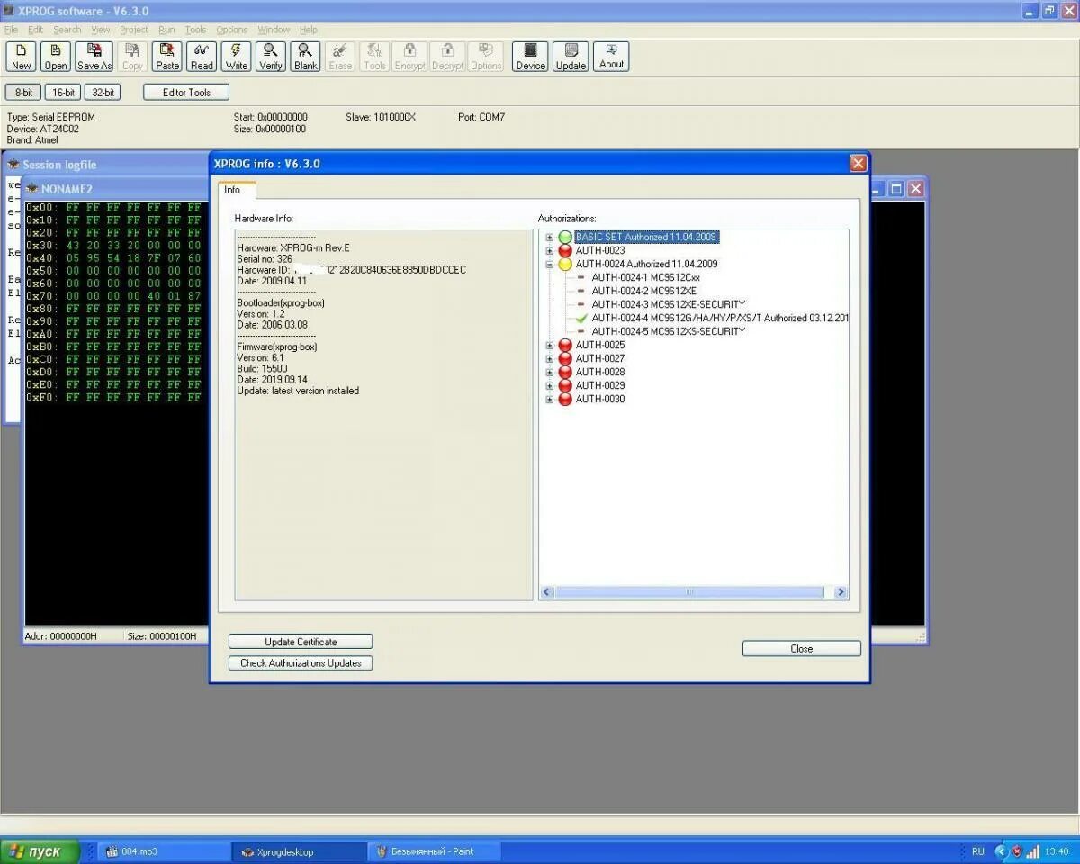Screen dimensions: 1080x864
Task: Close the XPROG info dialog with X
Action: coord(858,163)
